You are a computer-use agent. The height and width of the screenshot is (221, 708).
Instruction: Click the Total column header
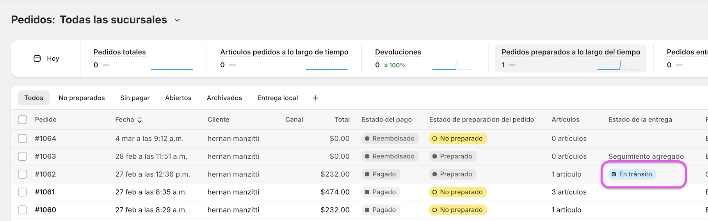tap(342, 119)
